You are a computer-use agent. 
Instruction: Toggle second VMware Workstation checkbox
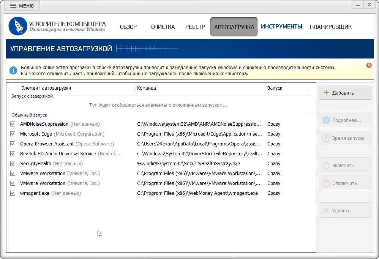click(x=13, y=183)
